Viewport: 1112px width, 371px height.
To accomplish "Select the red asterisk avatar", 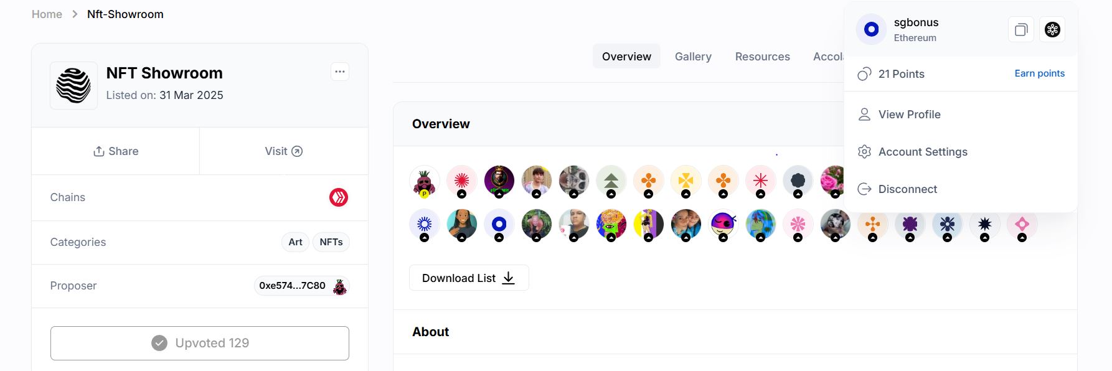I will [x=761, y=181].
